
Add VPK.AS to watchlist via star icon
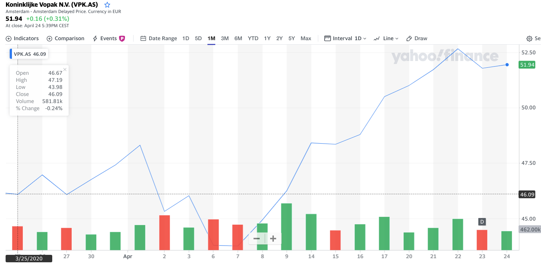[x=107, y=5]
